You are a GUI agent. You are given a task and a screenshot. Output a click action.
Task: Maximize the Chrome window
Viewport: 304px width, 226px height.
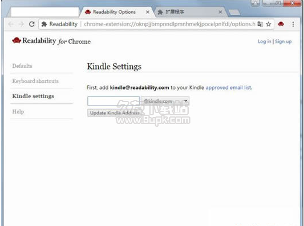click(278, 3)
